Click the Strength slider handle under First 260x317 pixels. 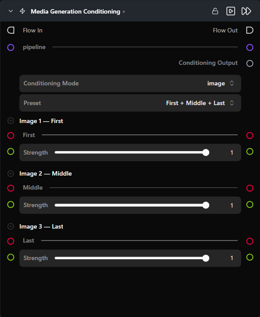tap(206, 152)
